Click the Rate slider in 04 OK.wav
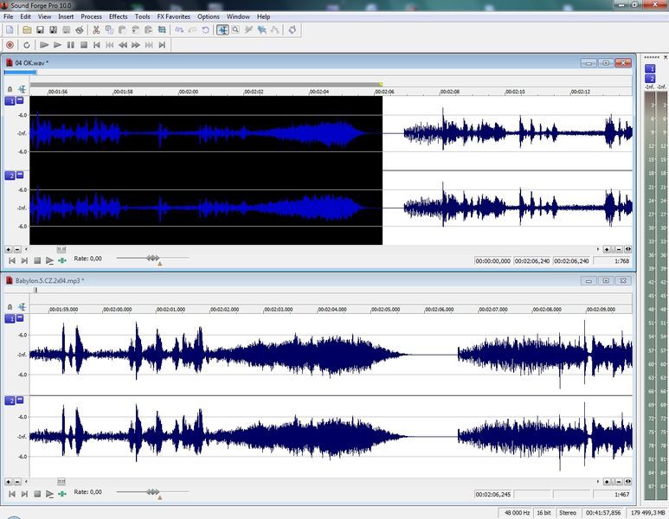 point(152,258)
